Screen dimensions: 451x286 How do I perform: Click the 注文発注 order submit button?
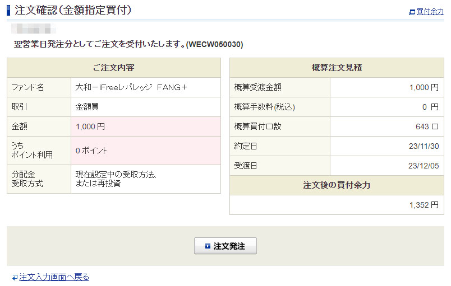(x=225, y=246)
